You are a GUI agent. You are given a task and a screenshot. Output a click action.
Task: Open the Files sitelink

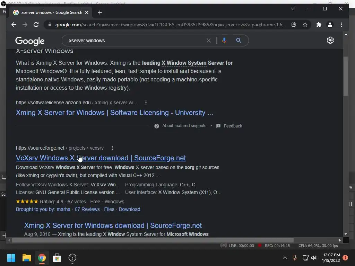pyautogui.click(x=109, y=209)
